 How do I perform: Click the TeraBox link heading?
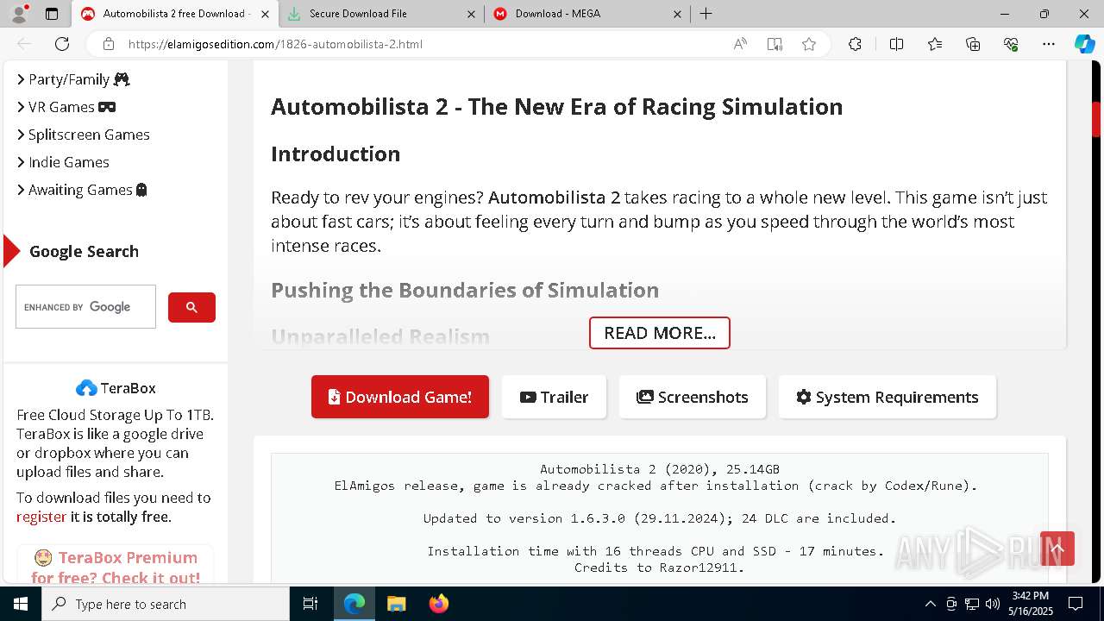click(116, 388)
